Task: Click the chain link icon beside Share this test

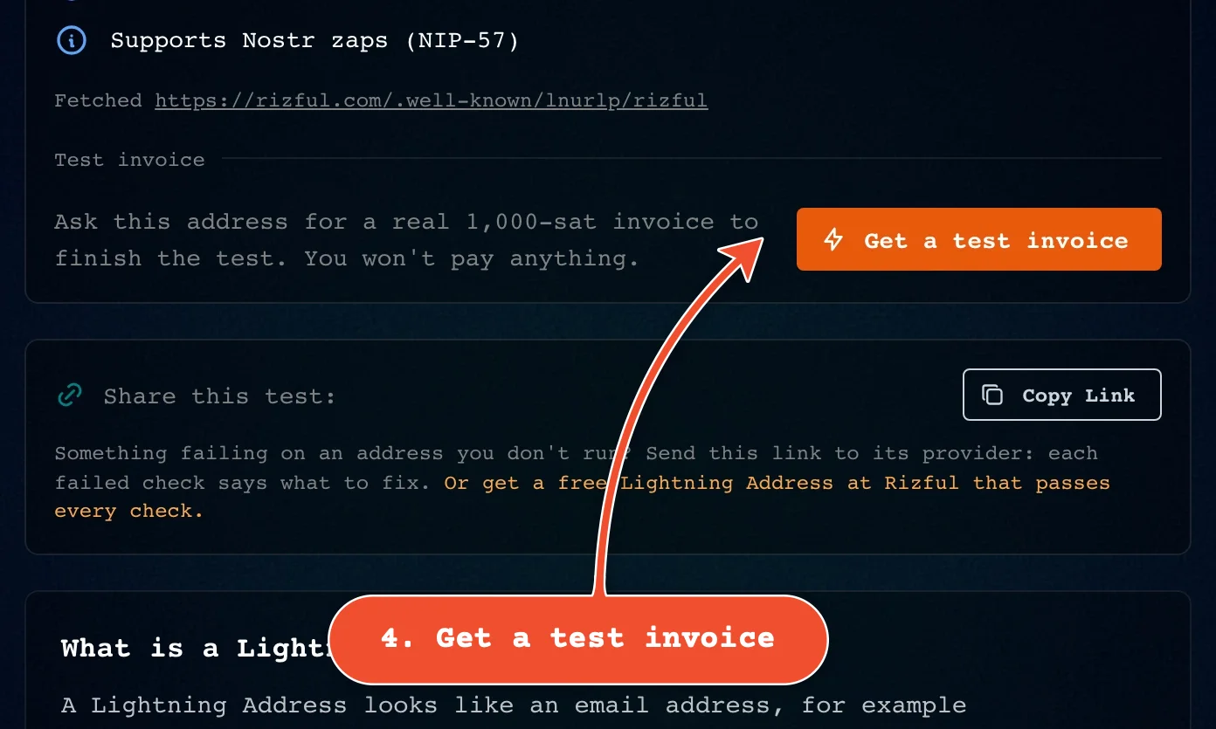Action: click(x=69, y=395)
